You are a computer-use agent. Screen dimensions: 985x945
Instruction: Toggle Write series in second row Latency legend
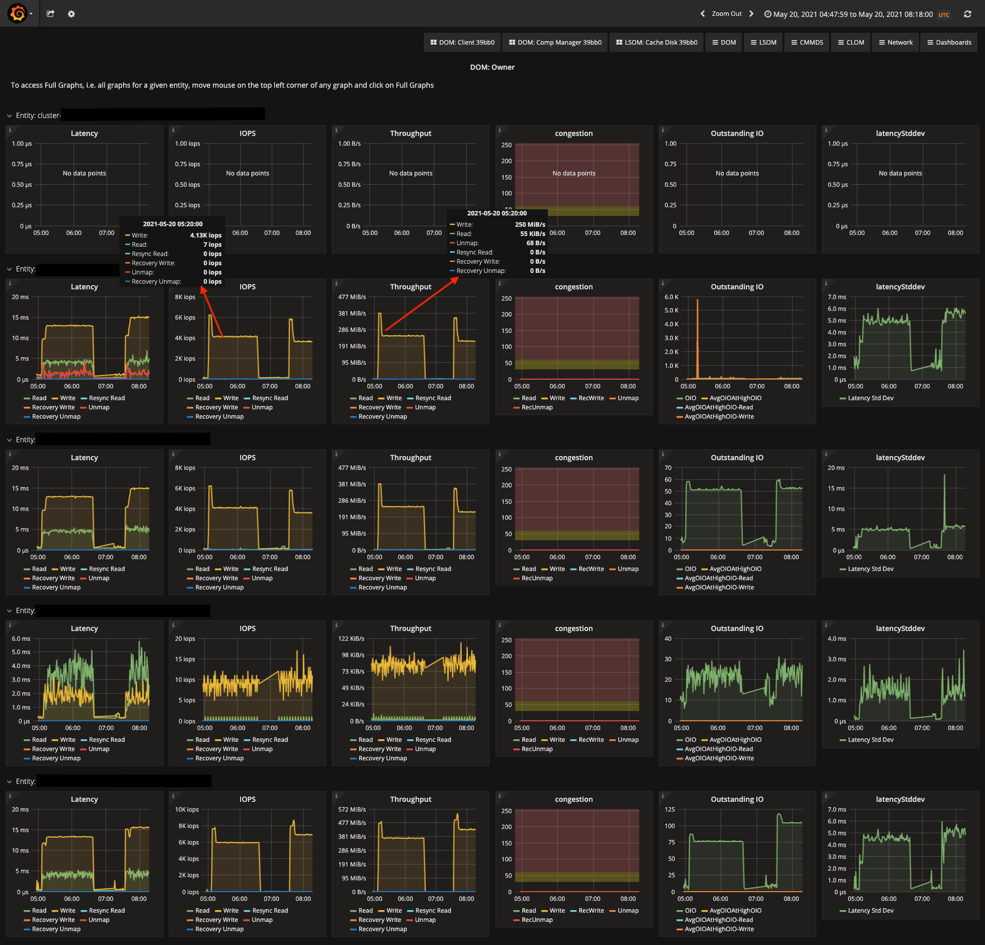[x=67, y=398]
